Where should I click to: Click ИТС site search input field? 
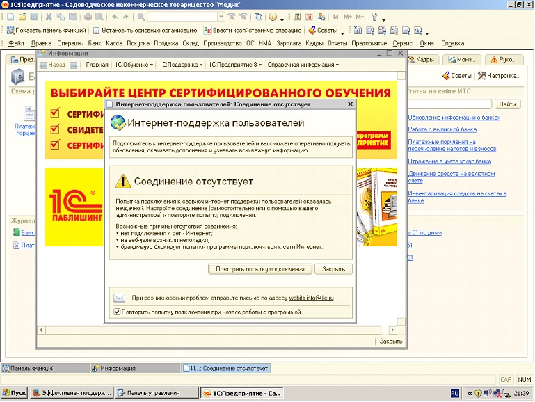tap(449, 104)
